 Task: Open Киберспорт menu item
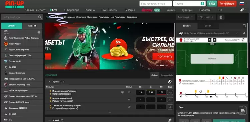click(x=71, y=10)
